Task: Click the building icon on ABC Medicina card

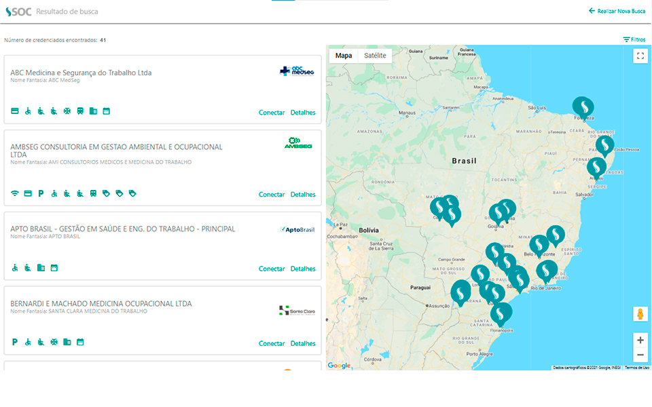Action: click(93, 111)
